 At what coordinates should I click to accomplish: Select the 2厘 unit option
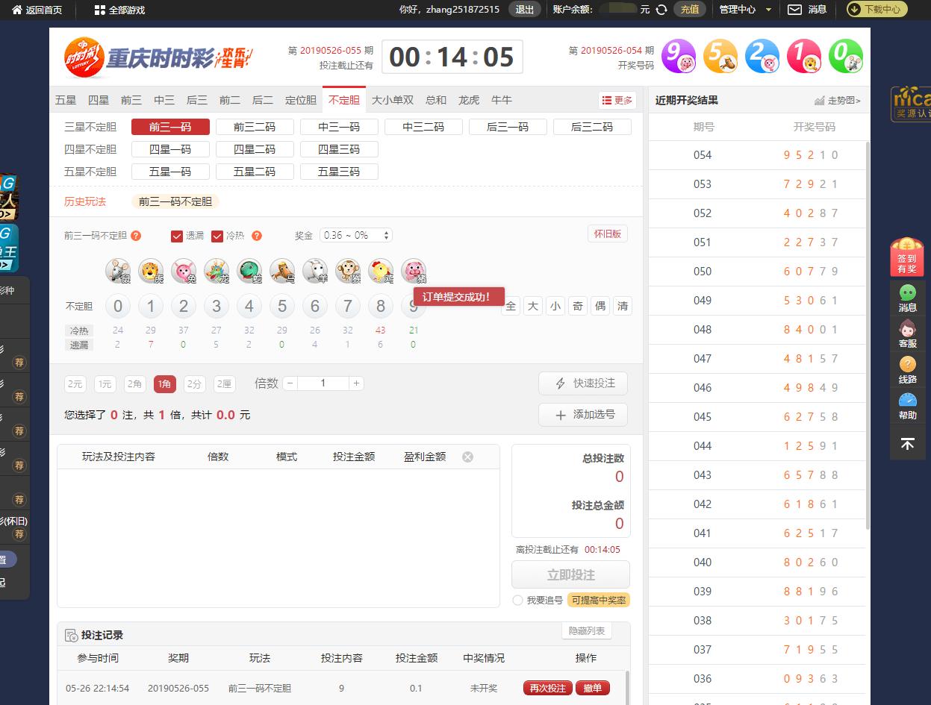224,384
